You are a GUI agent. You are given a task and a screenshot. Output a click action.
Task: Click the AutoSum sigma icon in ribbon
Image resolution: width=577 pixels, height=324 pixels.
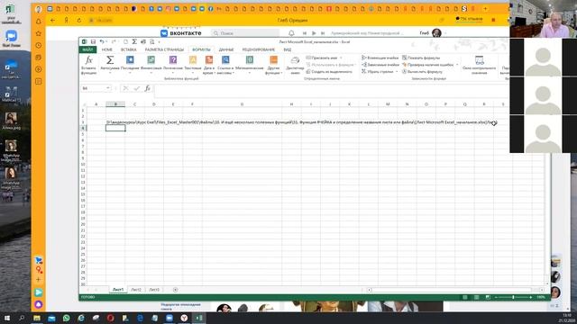(110, 60)
